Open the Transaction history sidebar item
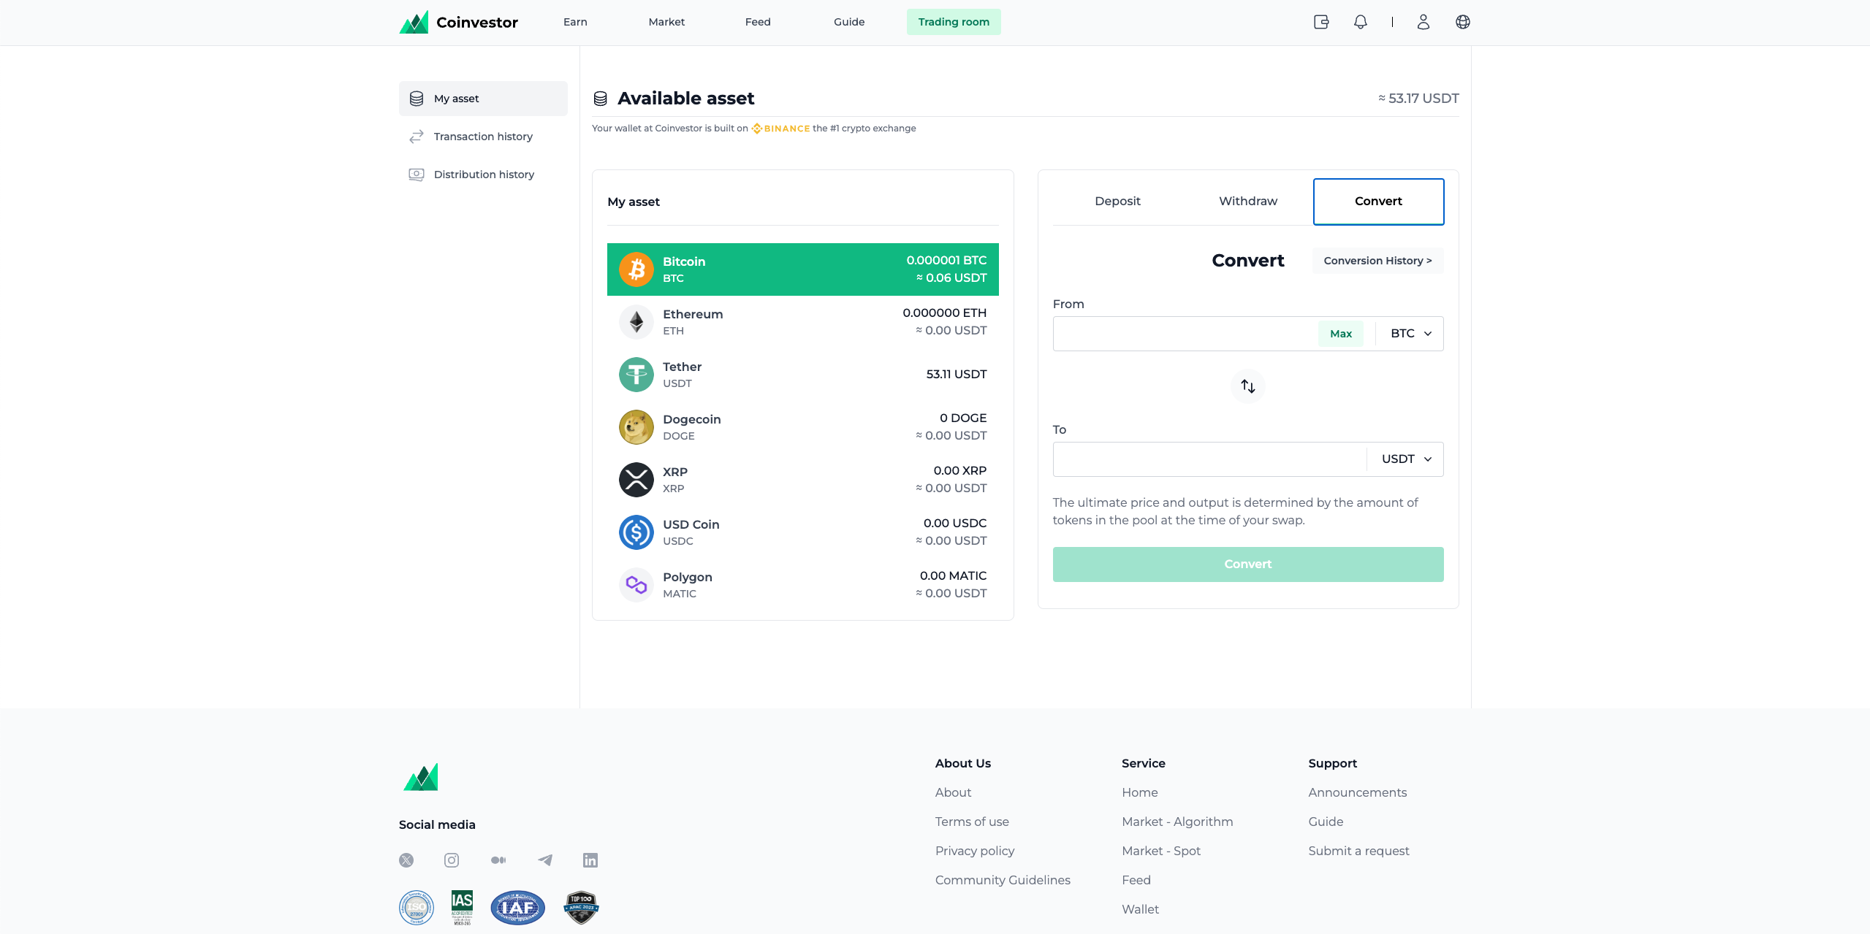1870x934 pixels. pos(482,136)
